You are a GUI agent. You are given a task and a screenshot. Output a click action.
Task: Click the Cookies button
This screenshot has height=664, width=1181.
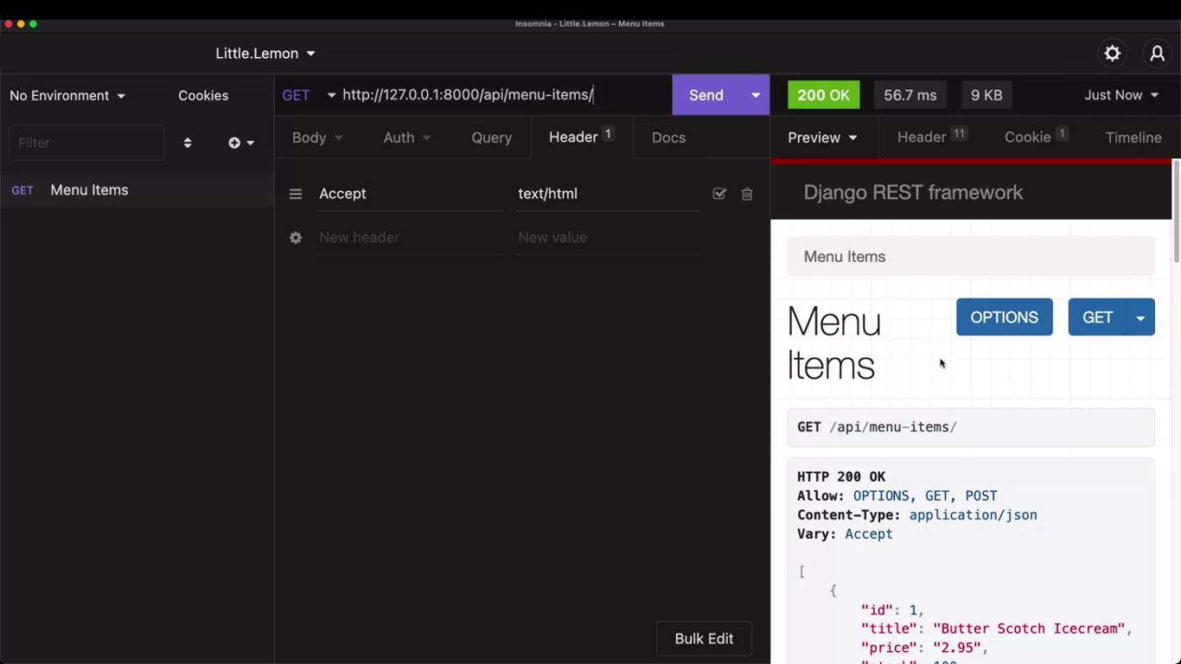[x=203, y=96]
